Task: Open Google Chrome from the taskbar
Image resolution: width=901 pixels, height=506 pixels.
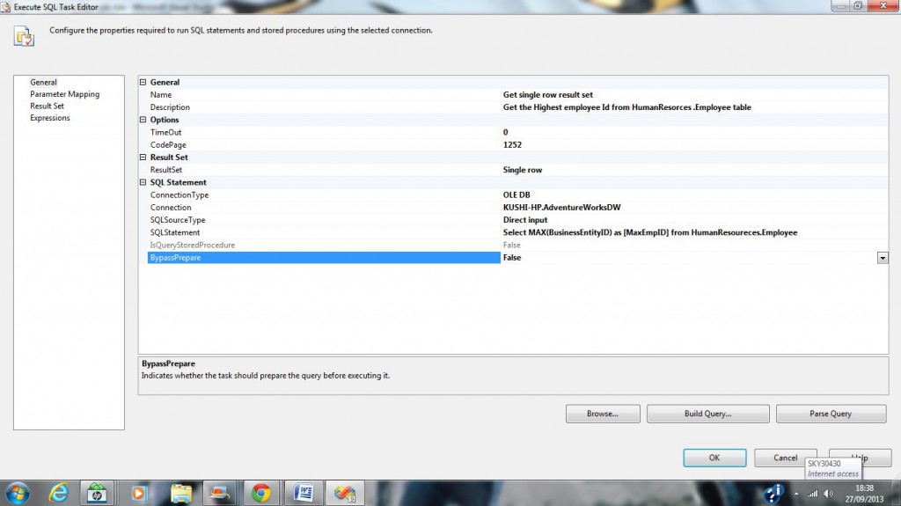Action: 261,493
